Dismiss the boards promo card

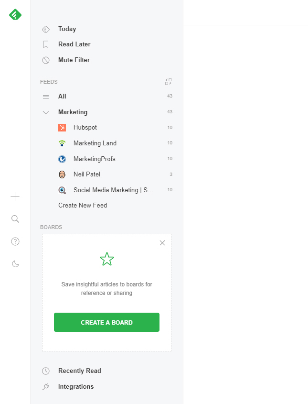[x=162, y=243]
